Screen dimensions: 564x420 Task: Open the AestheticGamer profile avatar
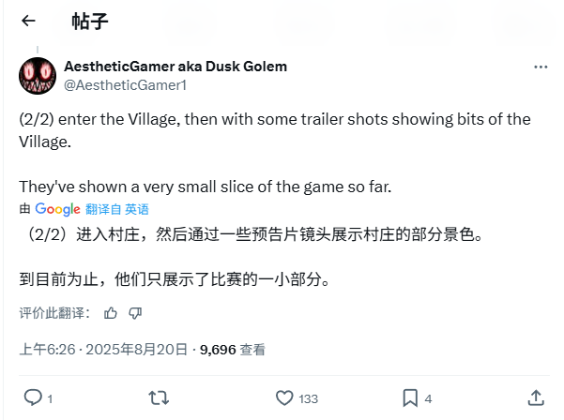(x=38, y=76)
